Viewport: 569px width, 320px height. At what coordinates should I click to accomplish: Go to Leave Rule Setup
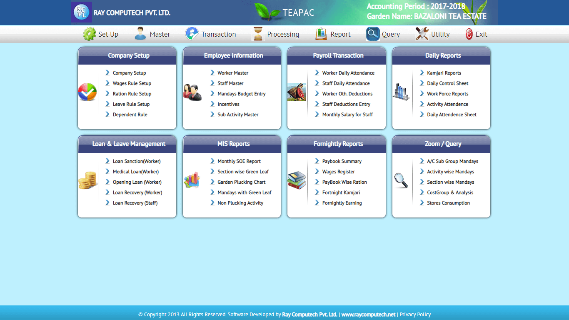tap(131, 104)
